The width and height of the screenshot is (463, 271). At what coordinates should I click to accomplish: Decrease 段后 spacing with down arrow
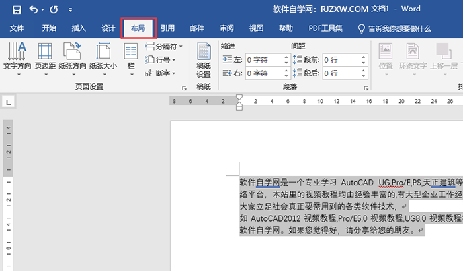364,76
